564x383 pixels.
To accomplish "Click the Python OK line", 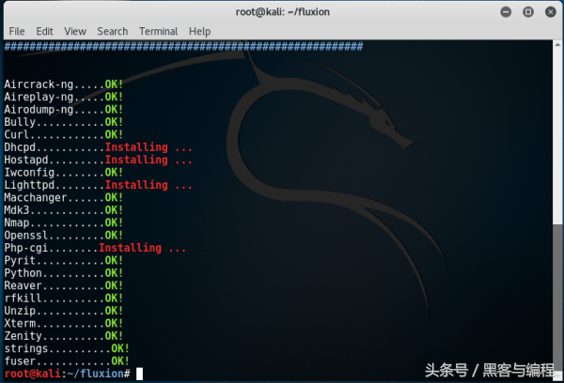I will [64, 273].
